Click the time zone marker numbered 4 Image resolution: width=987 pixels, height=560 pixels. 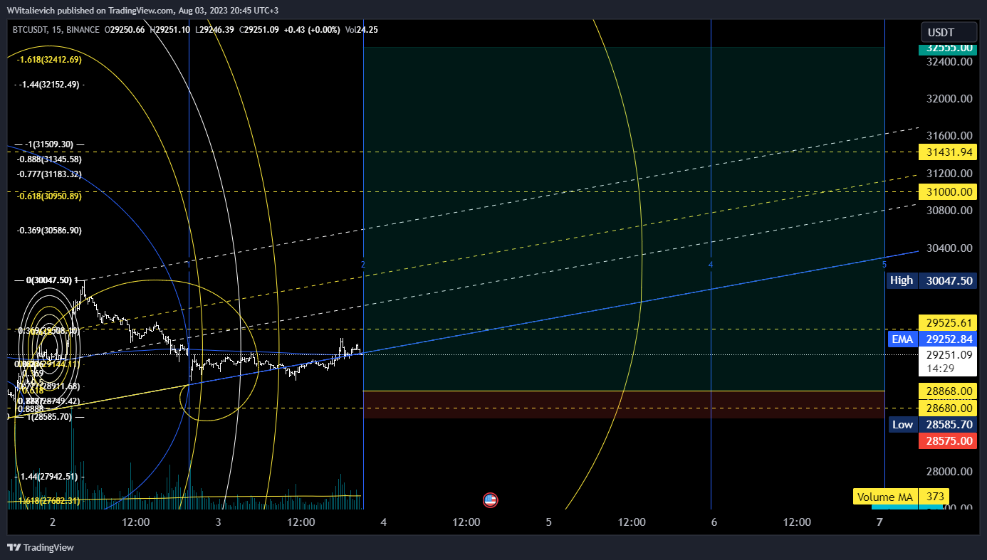pyautogui.click(x=711, y=265)
